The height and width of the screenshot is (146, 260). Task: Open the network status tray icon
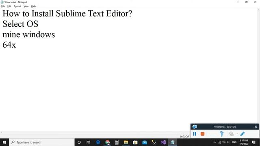point(219,142)
